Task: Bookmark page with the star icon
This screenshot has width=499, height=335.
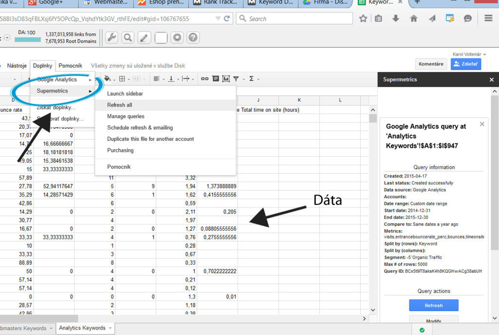Action: (363, 19)
